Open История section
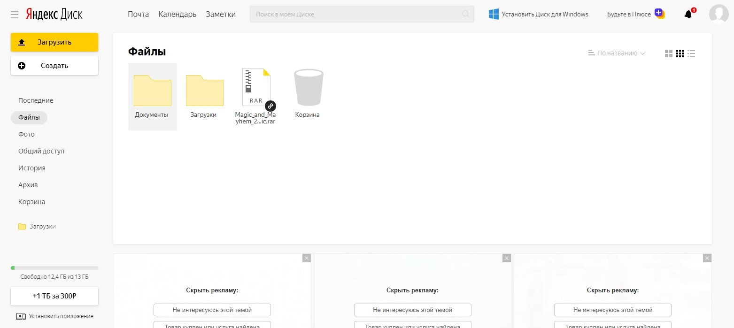 [x=32, y=168]
